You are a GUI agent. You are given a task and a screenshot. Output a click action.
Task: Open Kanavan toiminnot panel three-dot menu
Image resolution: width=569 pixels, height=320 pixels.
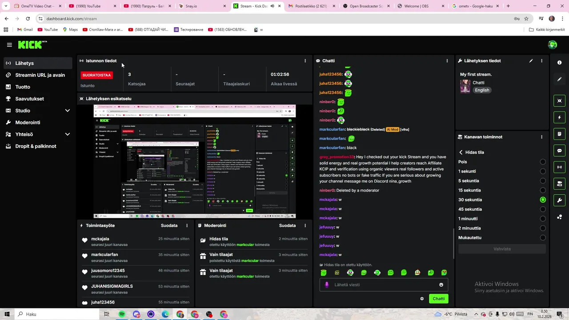(541, 137)
